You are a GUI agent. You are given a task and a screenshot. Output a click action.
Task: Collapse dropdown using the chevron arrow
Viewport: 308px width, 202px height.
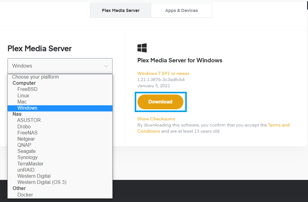[106, 66]
